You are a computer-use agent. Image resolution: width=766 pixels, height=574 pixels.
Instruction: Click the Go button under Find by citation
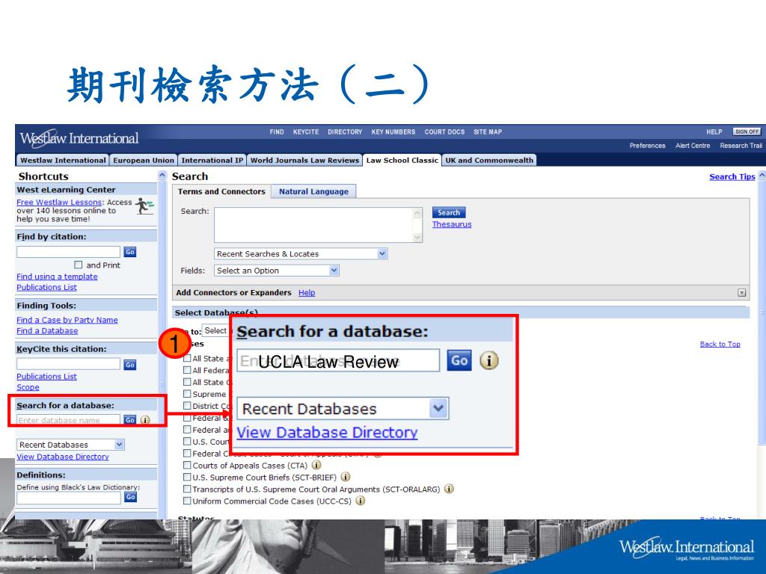[130, 252]
